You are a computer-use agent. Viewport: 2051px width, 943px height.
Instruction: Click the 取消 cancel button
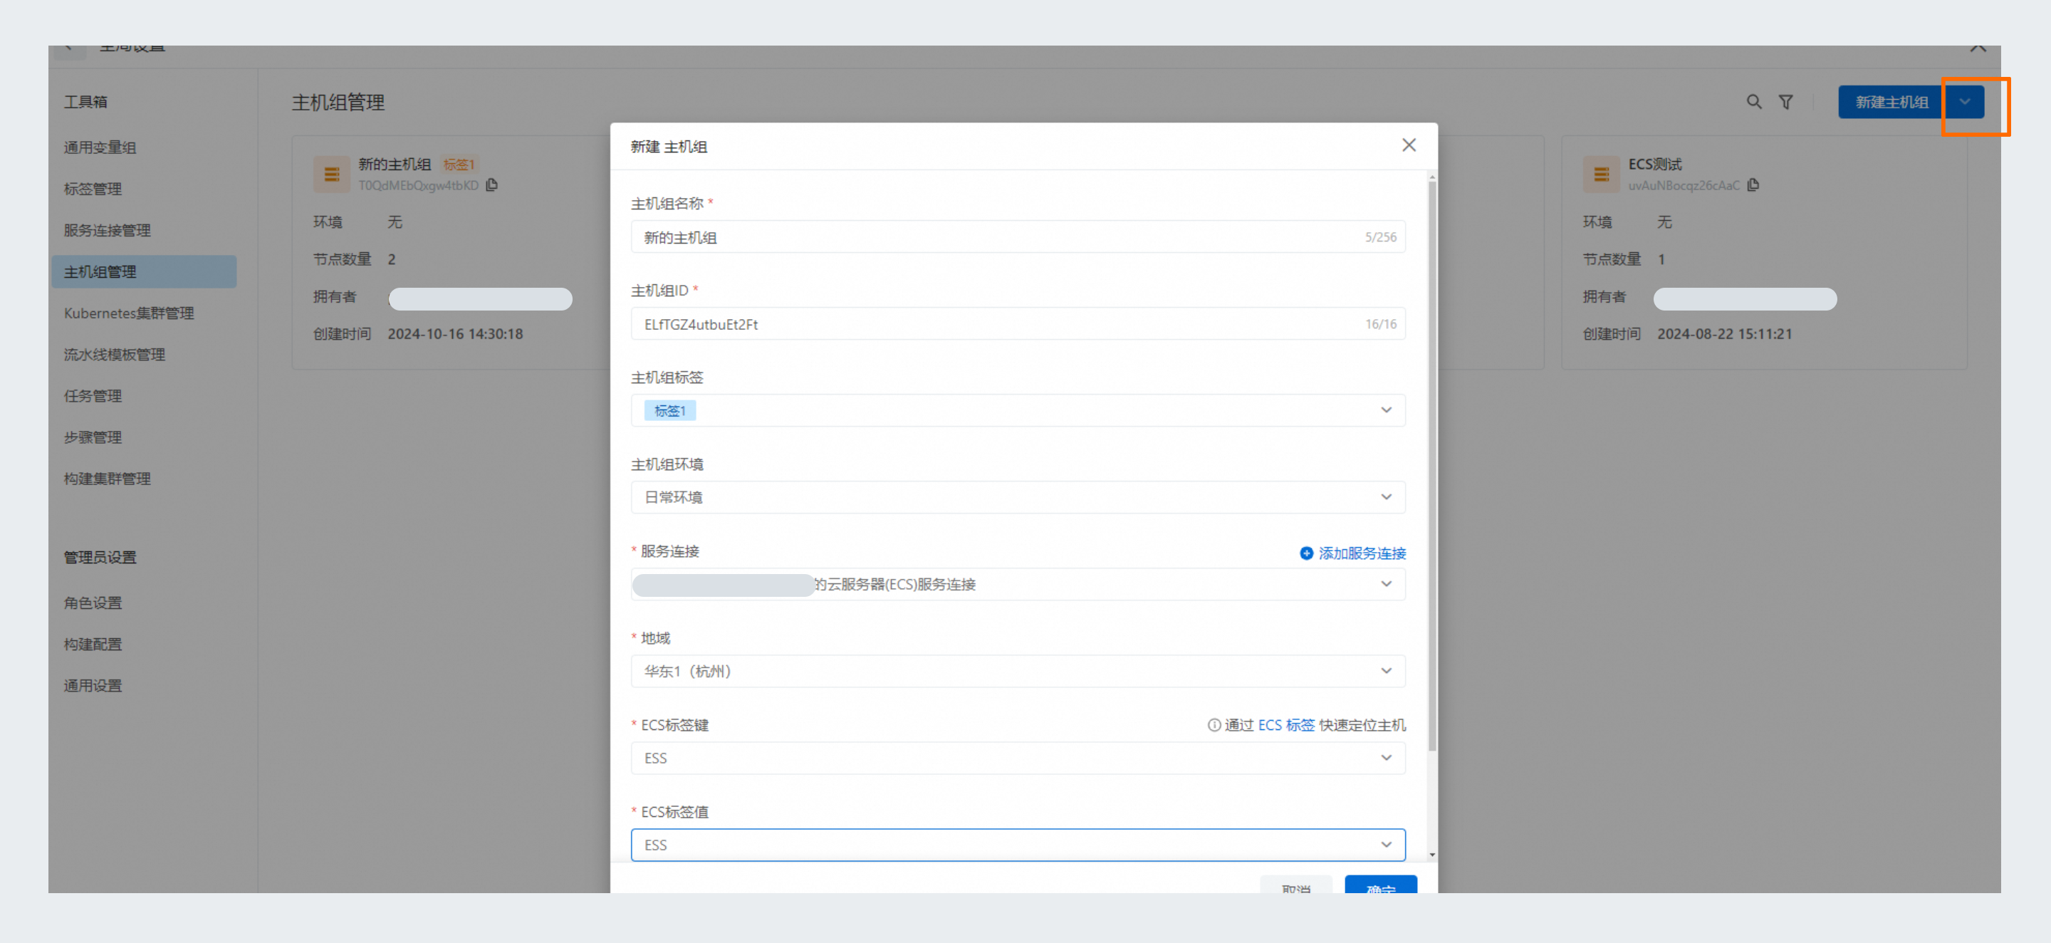tap(1295, 885)
